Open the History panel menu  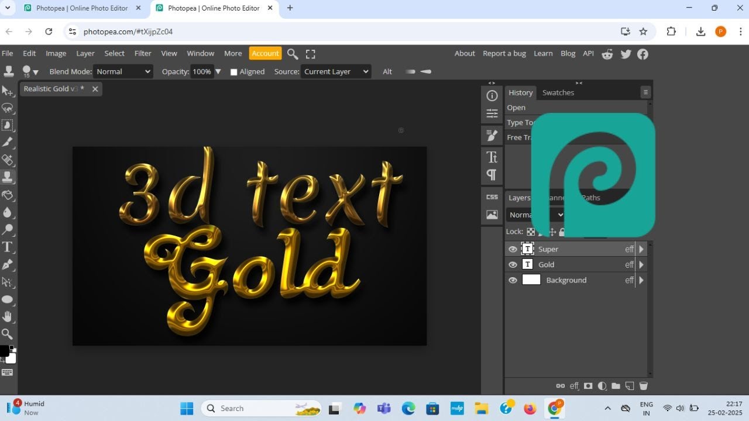coord(645,92)
